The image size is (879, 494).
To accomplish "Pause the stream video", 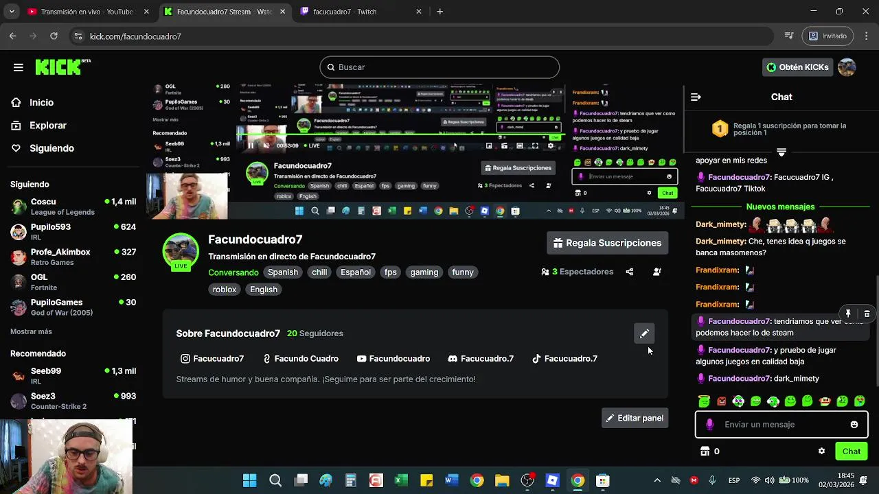I will point(251,145).
